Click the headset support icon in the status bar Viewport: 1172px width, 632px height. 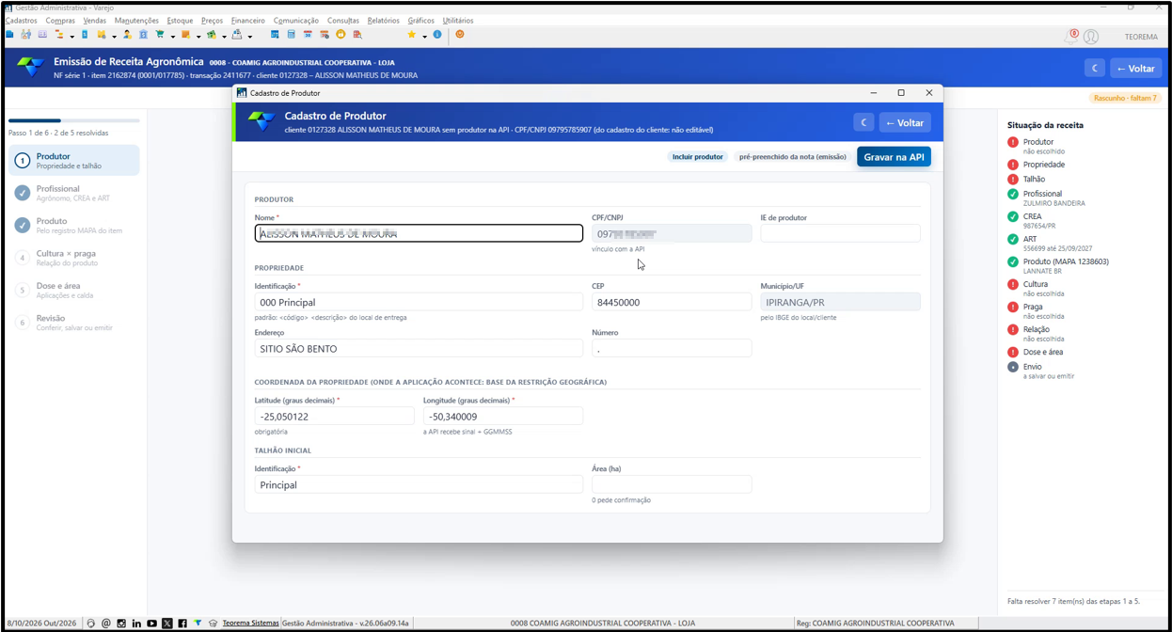91,624
